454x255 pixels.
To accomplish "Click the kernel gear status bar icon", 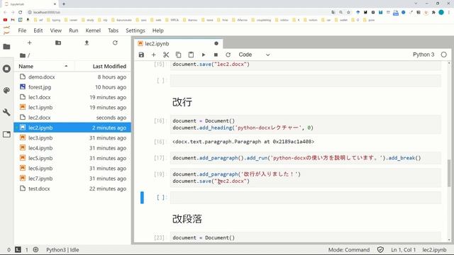I will tap(35, 249).
